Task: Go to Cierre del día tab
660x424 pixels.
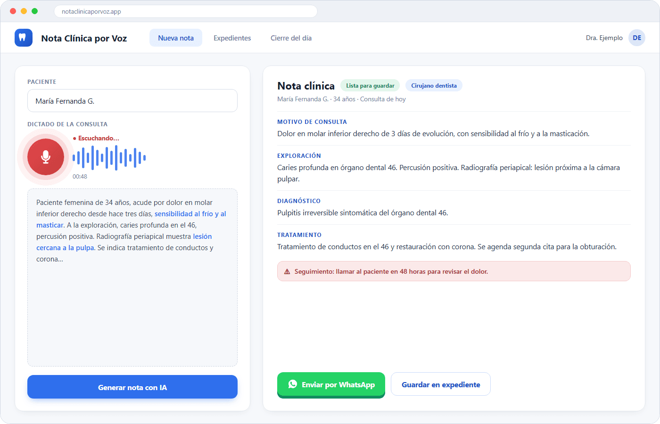Action: point(291,38)
